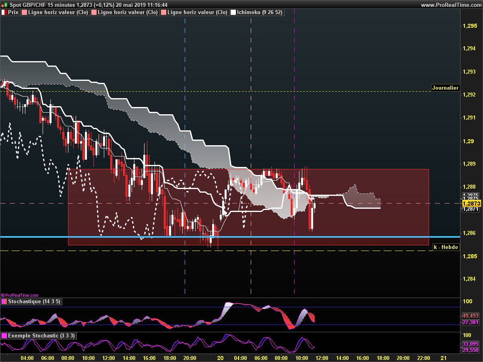
Task: Open the Stochastique (14 3 5) indicator label
Action: point(34,302)
